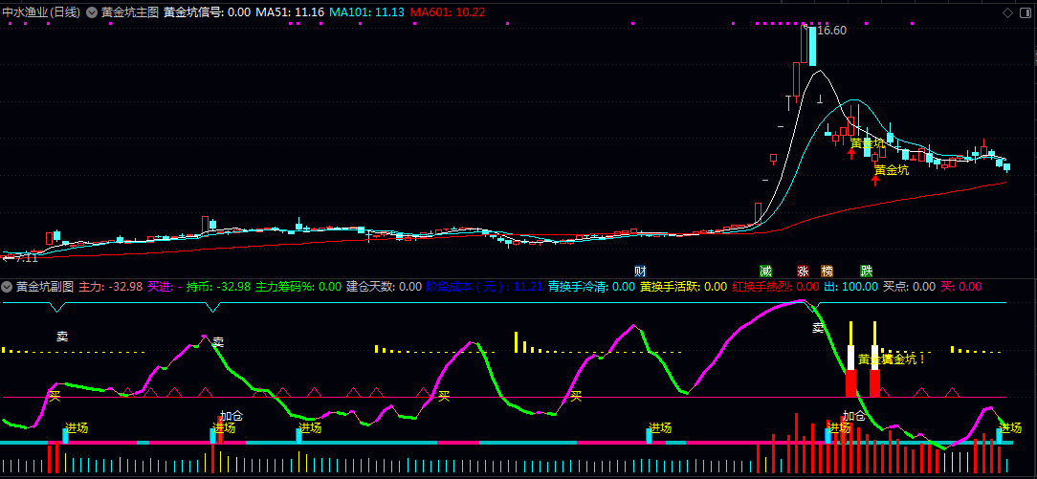Select the 红换手热烈: 0.00 value
The image size is (1037, 479).
click(775, 287)
